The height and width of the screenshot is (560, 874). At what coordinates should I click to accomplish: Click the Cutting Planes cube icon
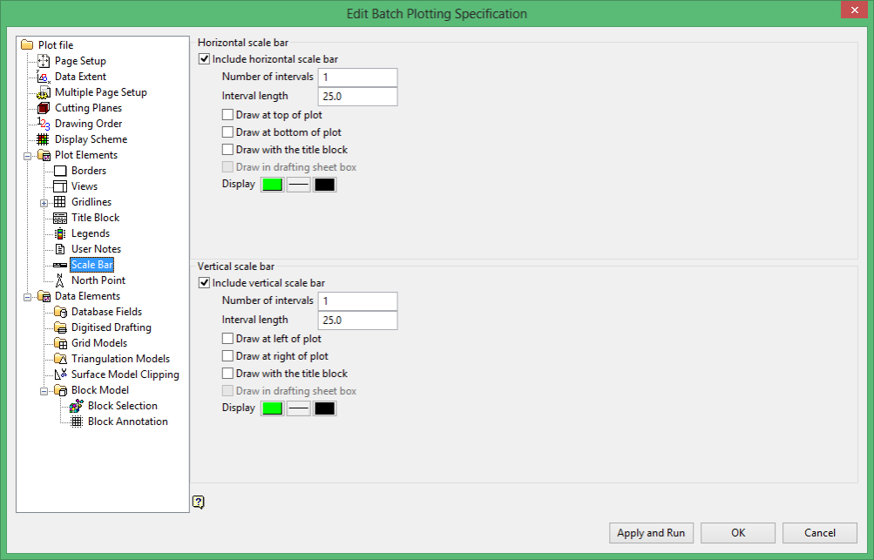click(x=44, y=108)
